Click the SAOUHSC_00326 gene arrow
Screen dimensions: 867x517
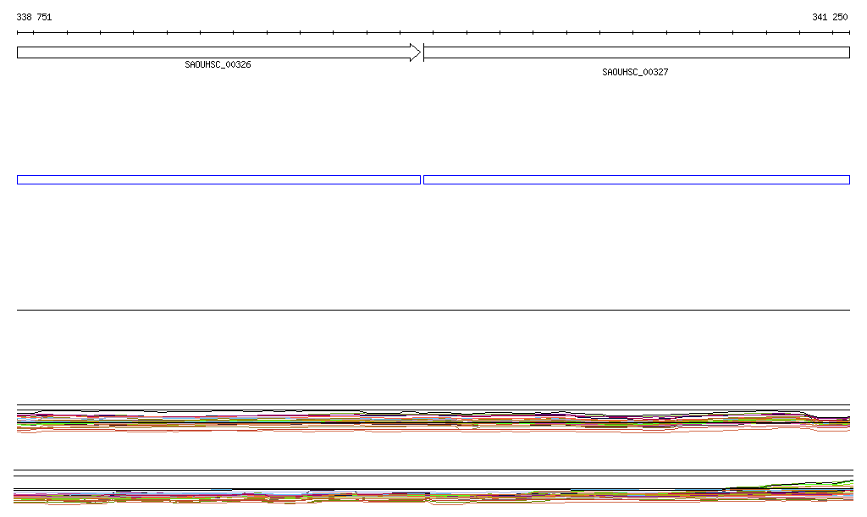[x=212, y=52]
